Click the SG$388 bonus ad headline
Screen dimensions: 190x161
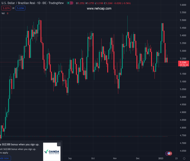coord(20,145)
